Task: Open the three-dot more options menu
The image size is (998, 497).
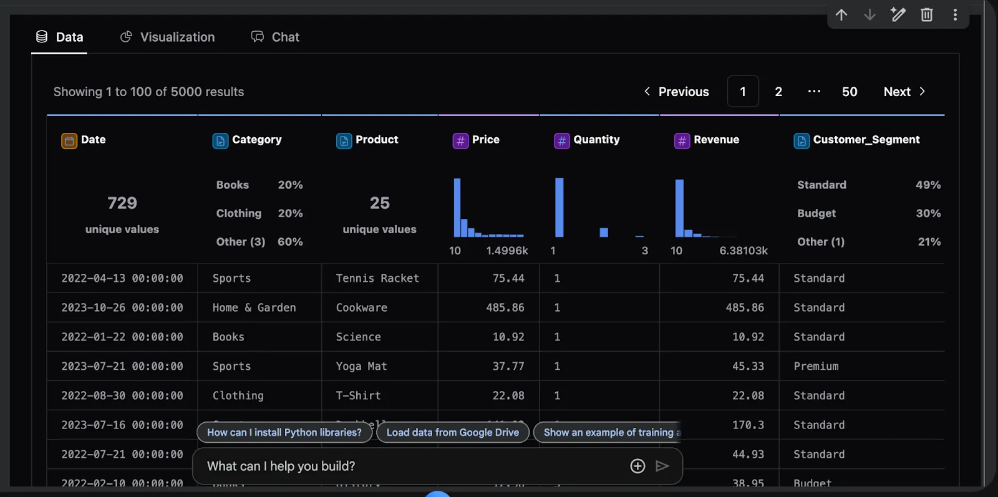Action: click(x=955, y=15)
